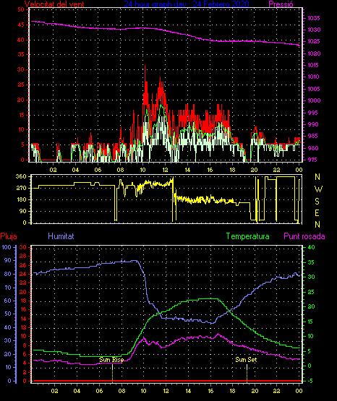Click the 180 wind direction axis value
The width and height of the screenshot is (337, 401).
point(21,199)
